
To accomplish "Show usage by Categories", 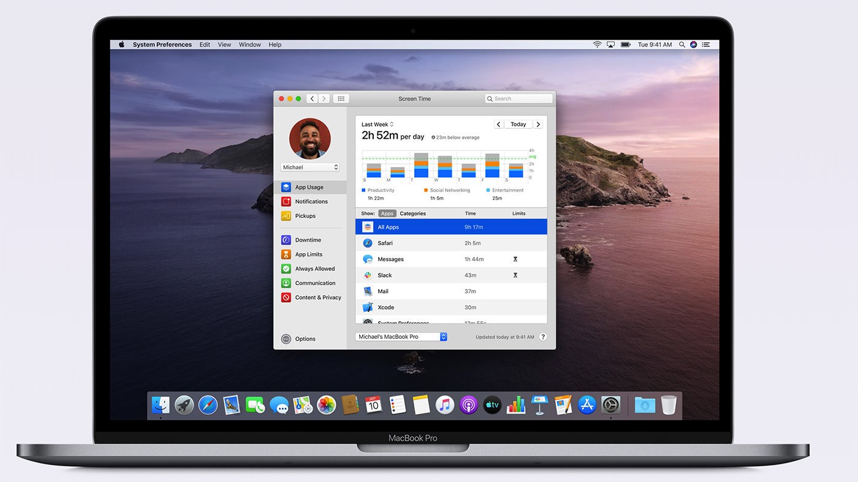I will (x=412, y=213).
